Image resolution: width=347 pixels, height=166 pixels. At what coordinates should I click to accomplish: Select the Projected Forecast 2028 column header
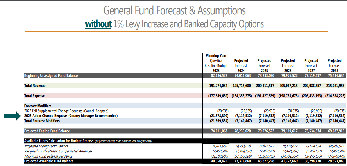pyautogui.click(x=335, y=66)
